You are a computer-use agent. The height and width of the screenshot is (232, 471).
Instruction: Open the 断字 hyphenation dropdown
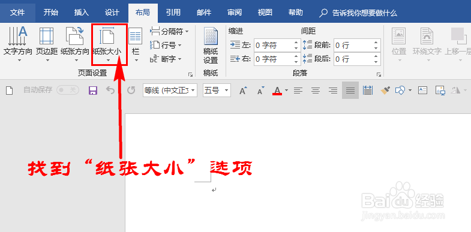point(166,59)
